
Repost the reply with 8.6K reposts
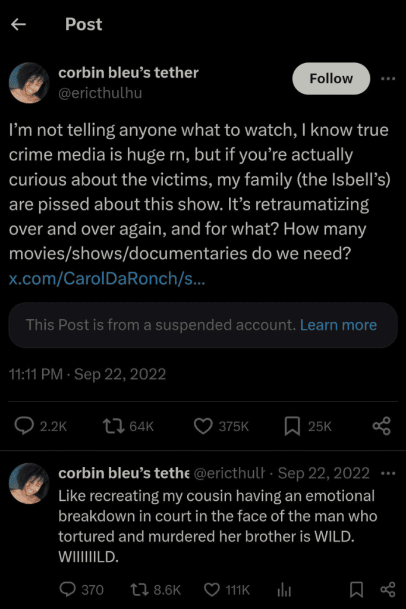pos(140,589)
